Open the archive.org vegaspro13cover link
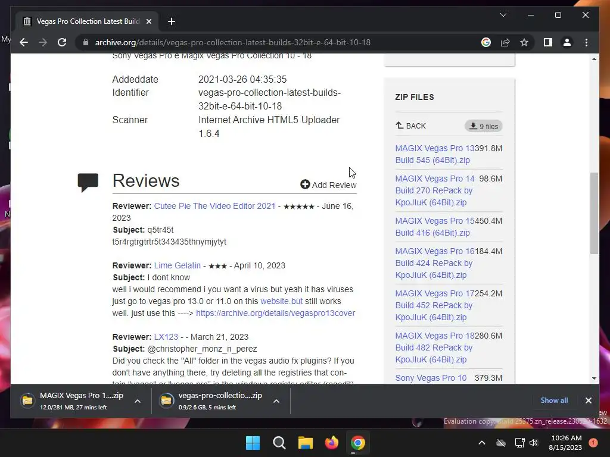The width and height of the screenshot is (610, 457). [x=275, y=313]
